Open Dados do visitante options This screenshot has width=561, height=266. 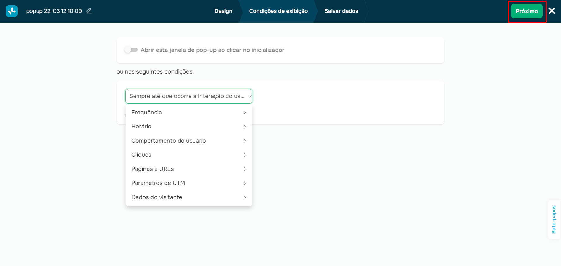pos(157,197)
